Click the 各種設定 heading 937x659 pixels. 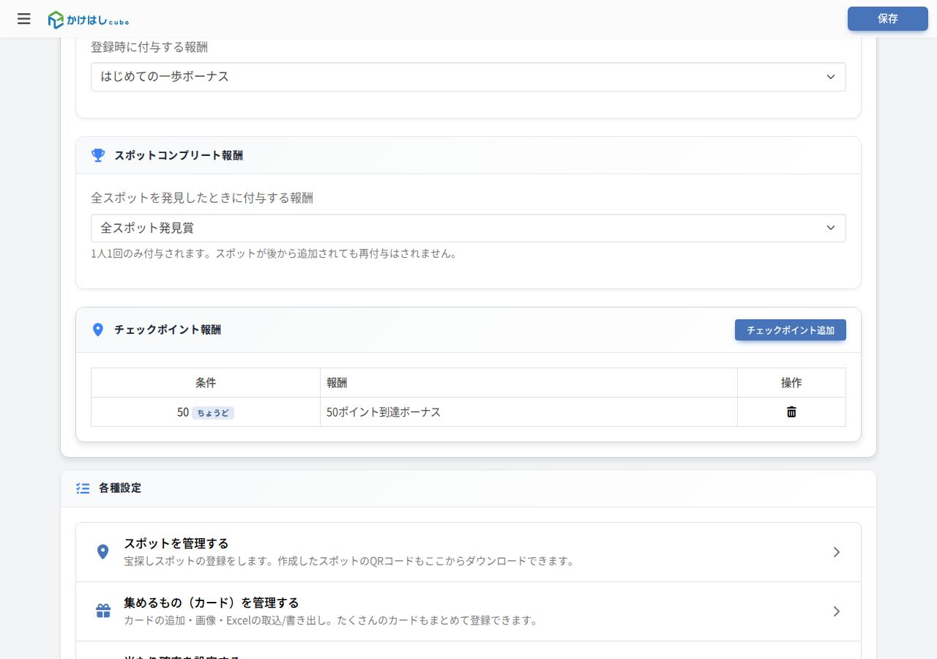pos(120,488)
